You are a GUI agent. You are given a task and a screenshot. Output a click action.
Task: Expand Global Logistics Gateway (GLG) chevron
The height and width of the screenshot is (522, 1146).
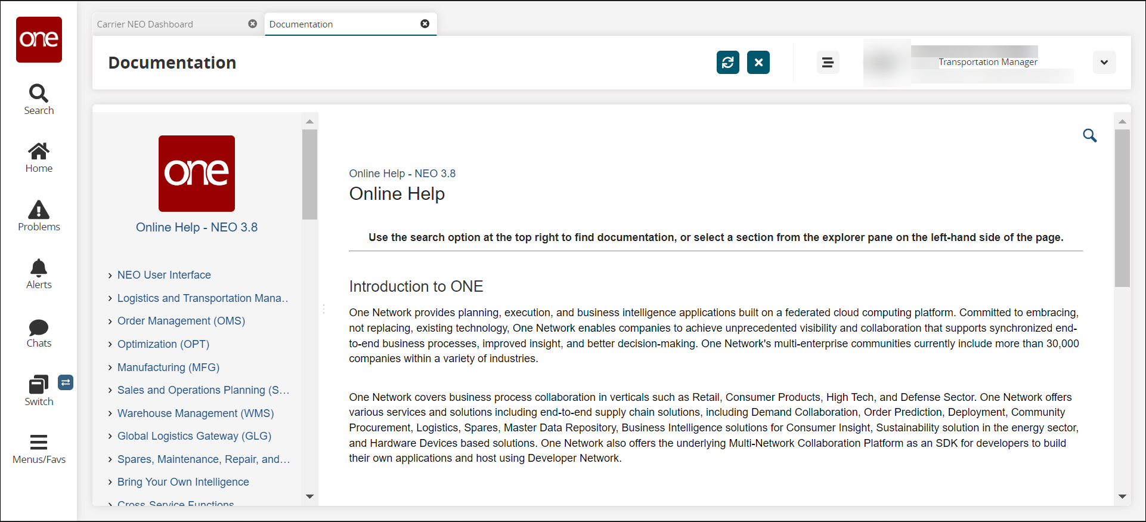[110, 437]
